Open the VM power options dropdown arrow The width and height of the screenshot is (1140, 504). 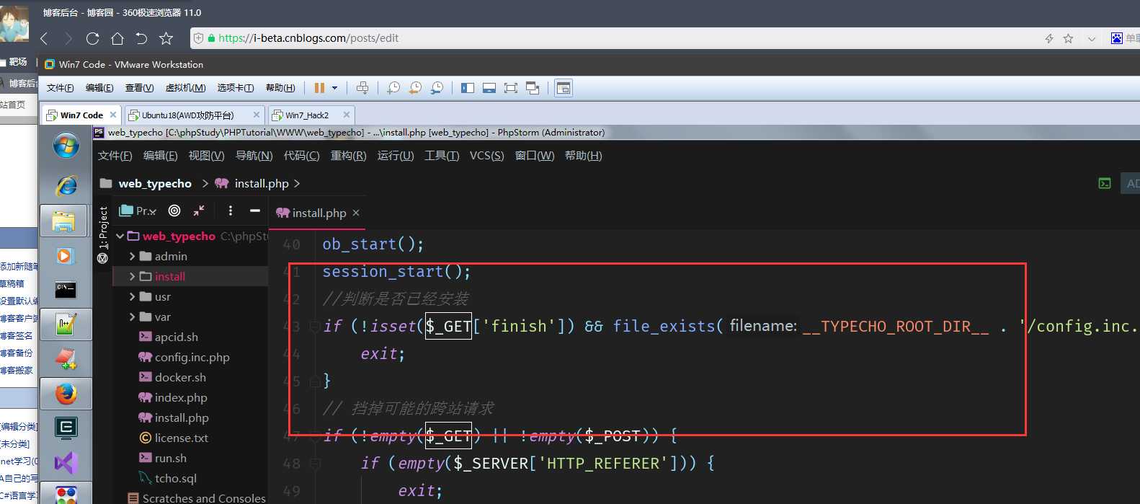335,88
